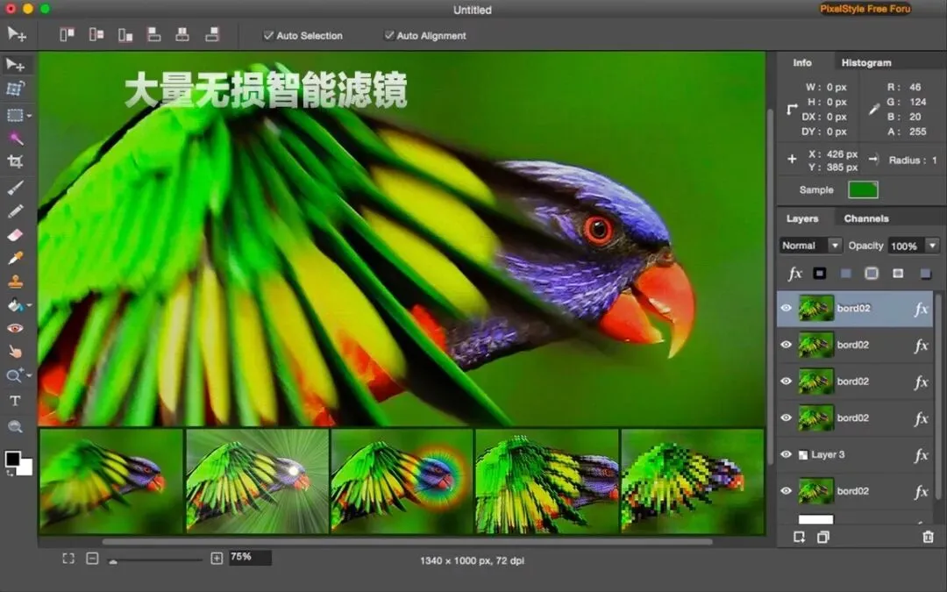
Task: Expand the rectangular Marquee tool options arrow
Action: click(x=29, y=116)
